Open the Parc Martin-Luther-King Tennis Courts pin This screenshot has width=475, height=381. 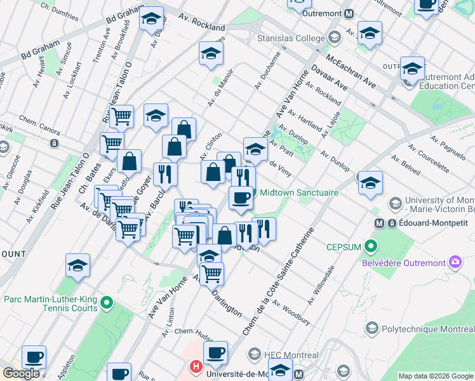pyautogui.click(x=107, y=303)
